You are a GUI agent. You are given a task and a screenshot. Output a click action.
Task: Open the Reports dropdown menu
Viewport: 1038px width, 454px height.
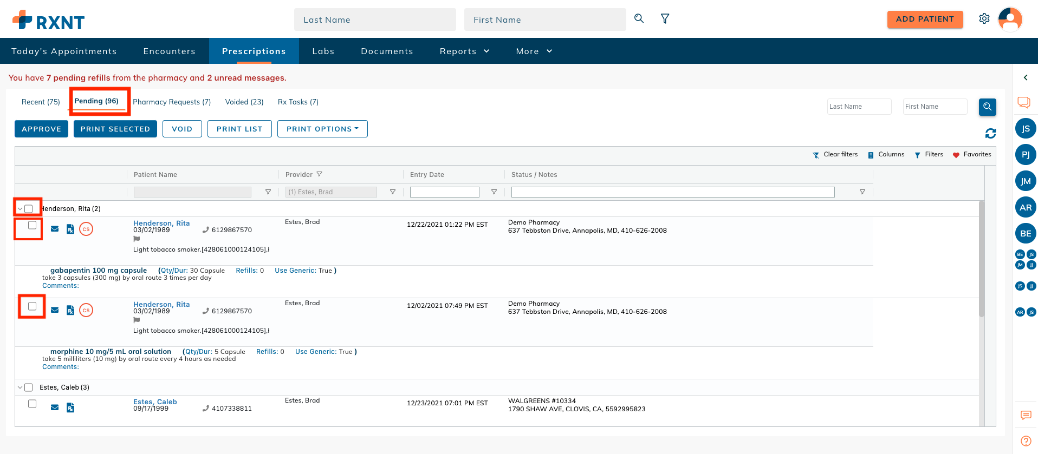pyautogui.click(x=465, y=51)
